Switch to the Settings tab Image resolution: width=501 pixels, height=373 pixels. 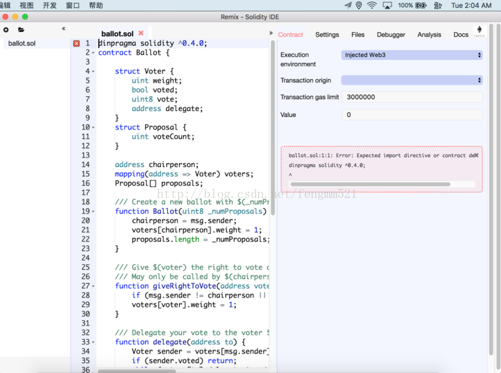327,35
